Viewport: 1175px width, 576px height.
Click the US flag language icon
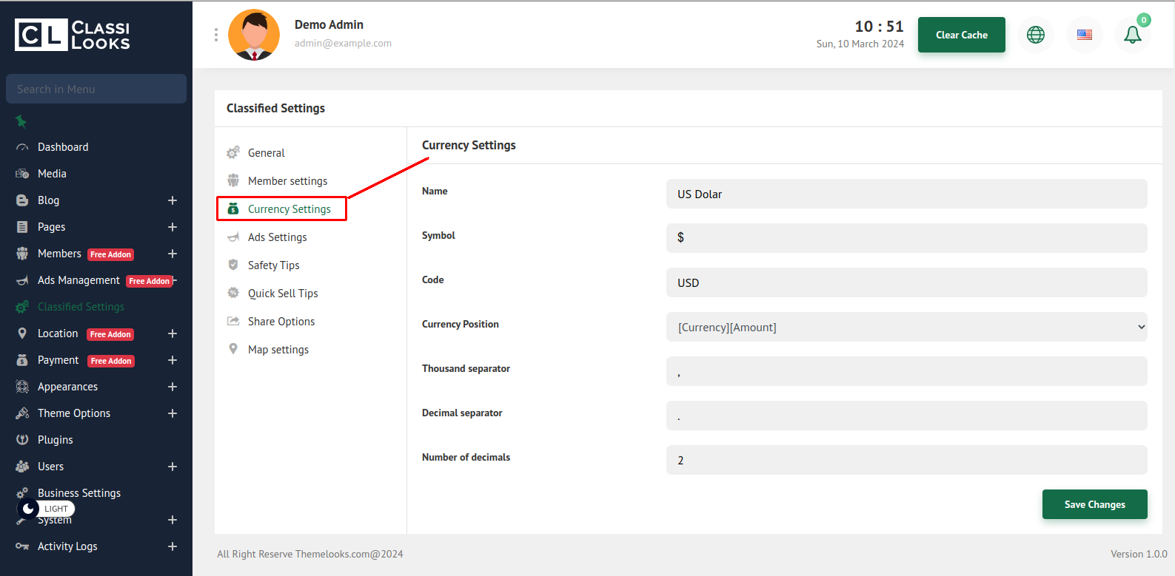(x=1084, y=35)
